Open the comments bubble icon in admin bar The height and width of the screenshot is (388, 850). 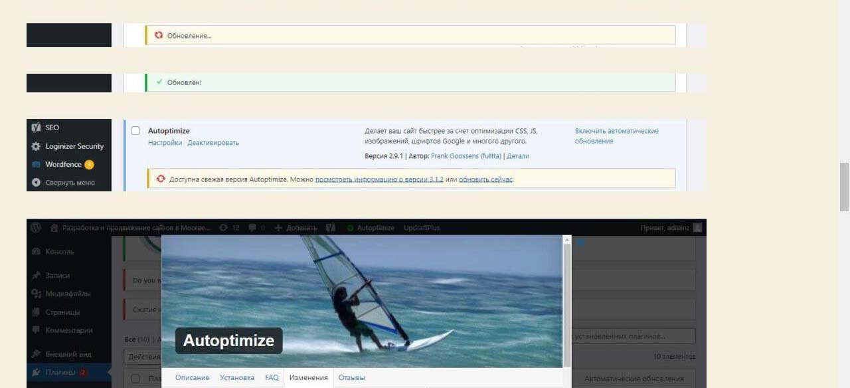tap(253, 227)
